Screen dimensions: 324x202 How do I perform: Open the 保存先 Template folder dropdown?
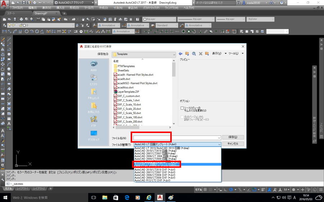(x=144, y=54)
